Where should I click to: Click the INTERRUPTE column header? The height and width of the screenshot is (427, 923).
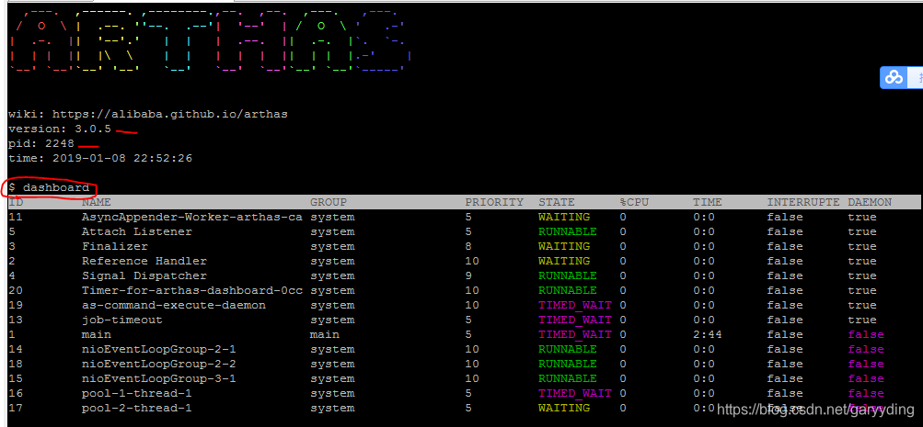pyautogui.click(x=803, y=202)
